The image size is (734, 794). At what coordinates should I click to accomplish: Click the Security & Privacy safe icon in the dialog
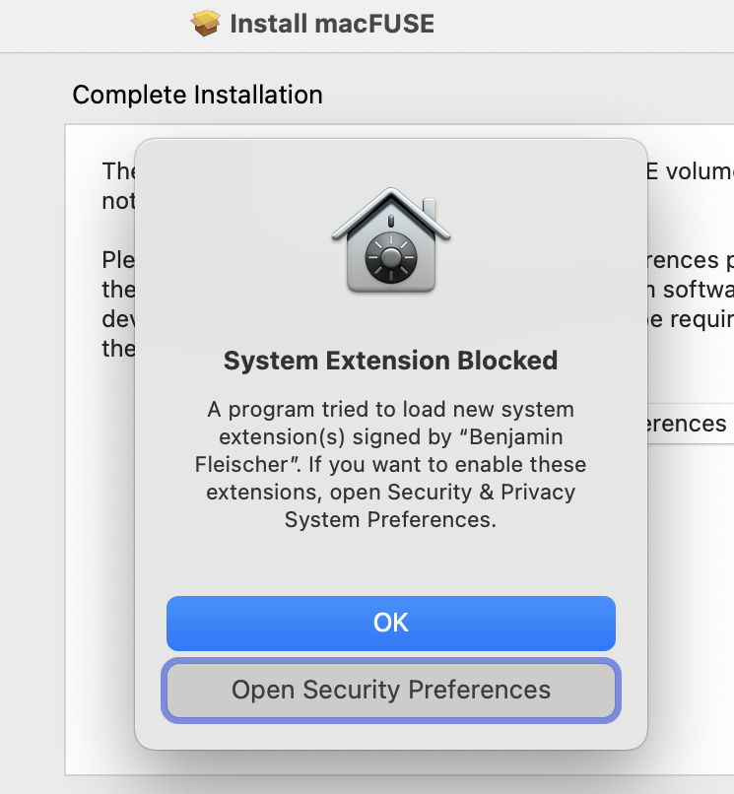click(x=390, y=238)
